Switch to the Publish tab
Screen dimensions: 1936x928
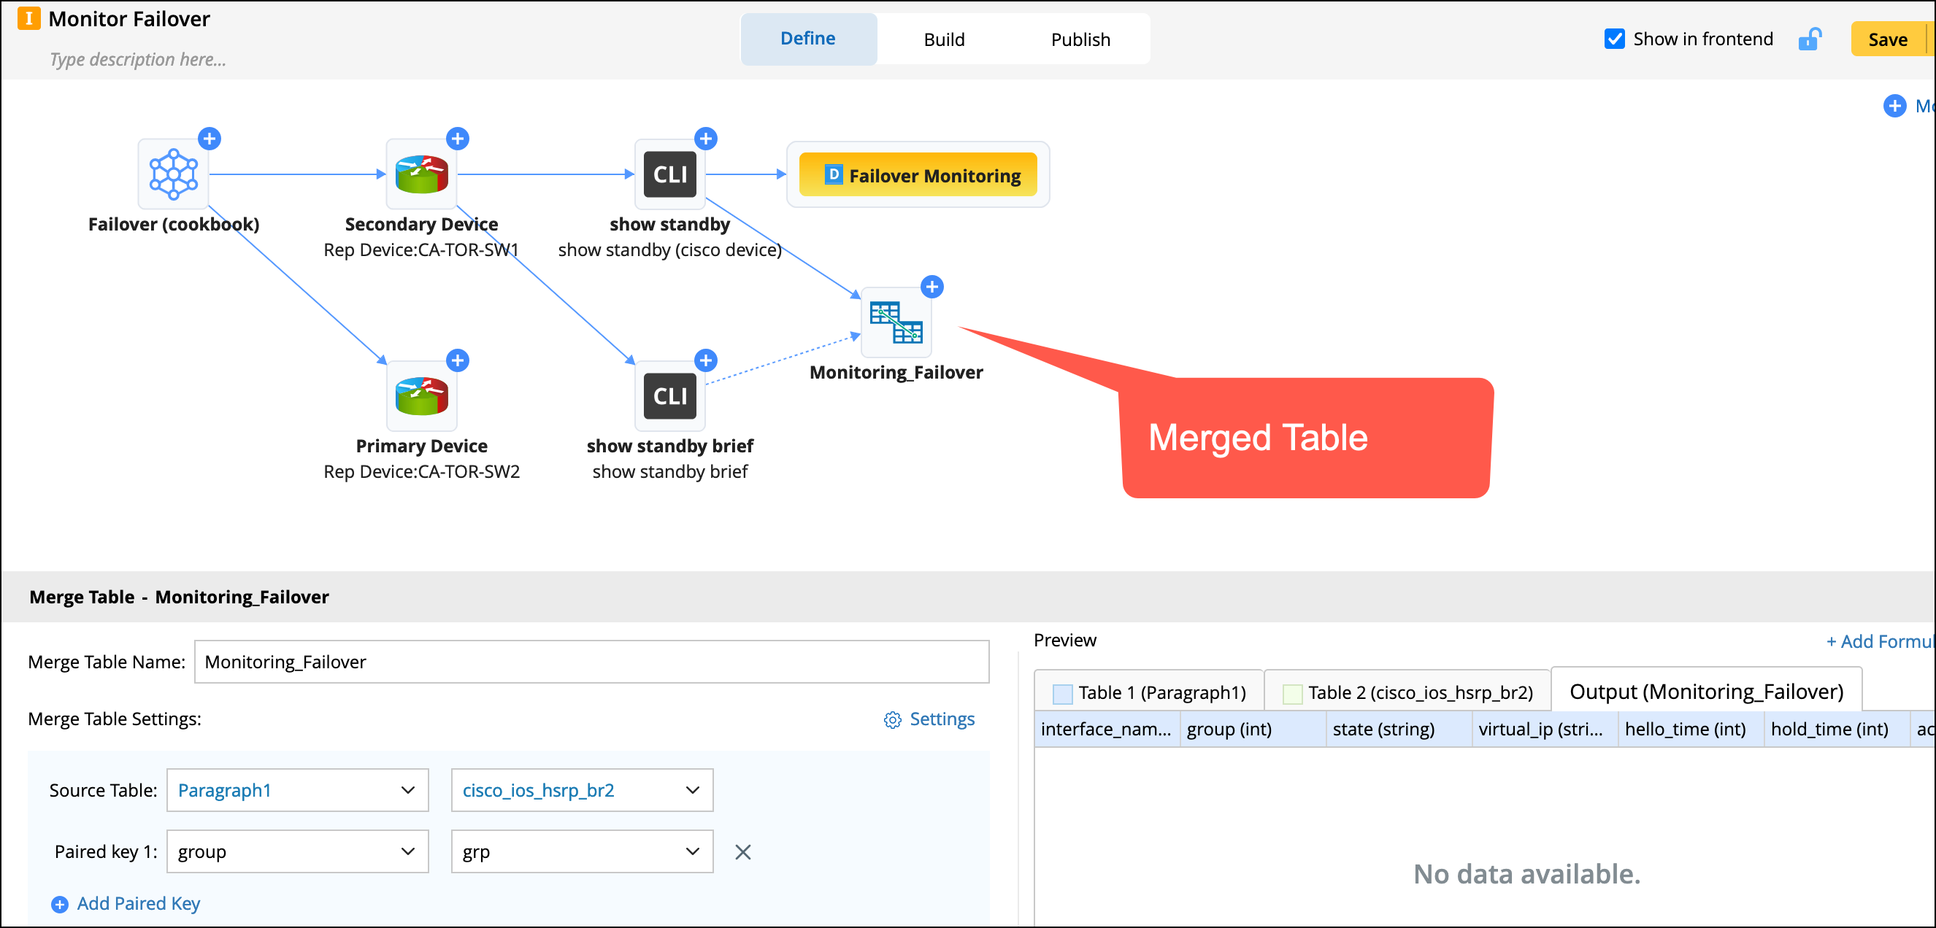click(1080, 39)
